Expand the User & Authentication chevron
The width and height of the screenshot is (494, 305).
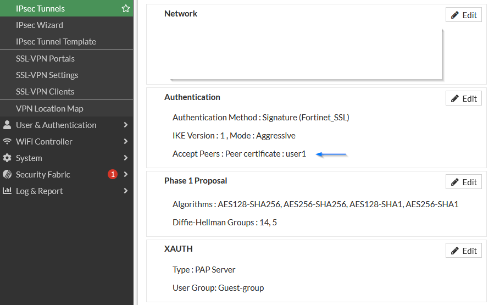tap(126, 125)
